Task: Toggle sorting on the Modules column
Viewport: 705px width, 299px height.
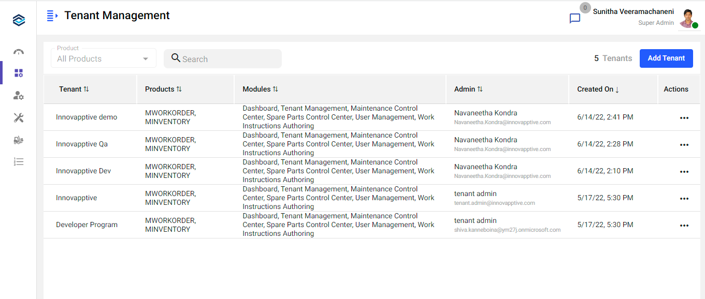Action: point(275,88)
